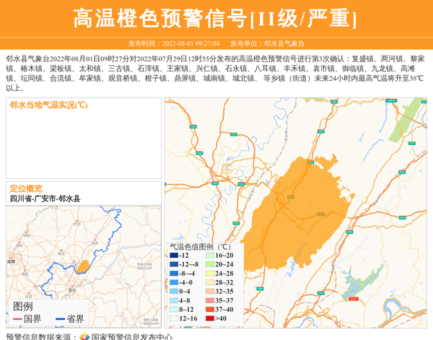Click the 四川省-广安市-邻水县 location text
This screenshot has height=340, width=433.
(45, 199)
